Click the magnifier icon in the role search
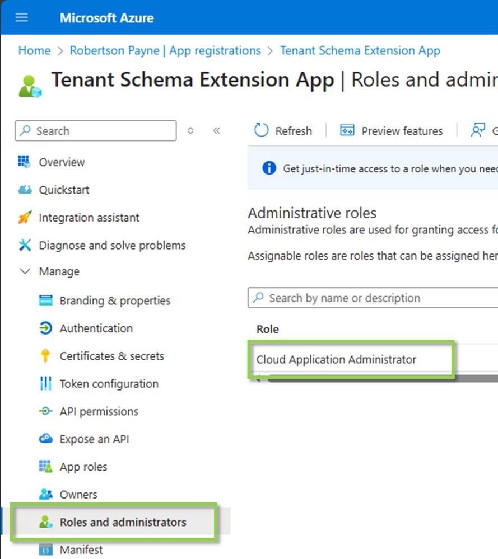The width and height of the screenshot is (498, 559). pos(258,298)
